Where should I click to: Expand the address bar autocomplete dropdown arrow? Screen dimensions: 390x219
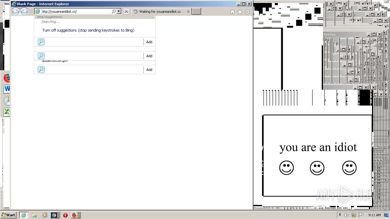[x=119, y=12]
